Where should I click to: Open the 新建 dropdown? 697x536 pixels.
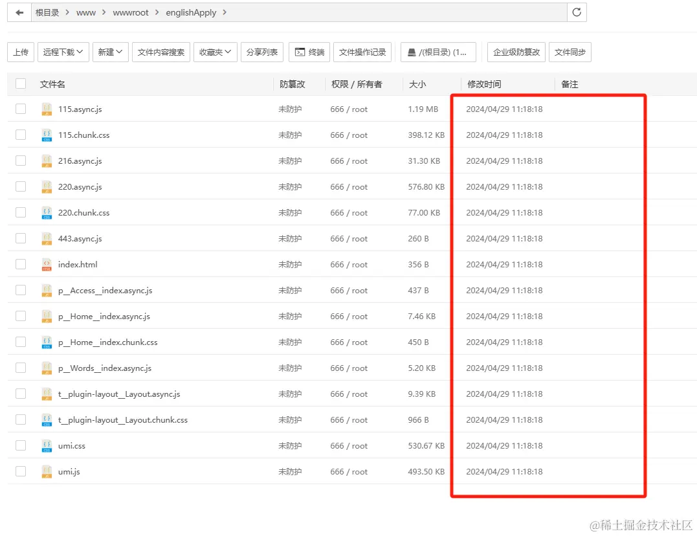110,52
